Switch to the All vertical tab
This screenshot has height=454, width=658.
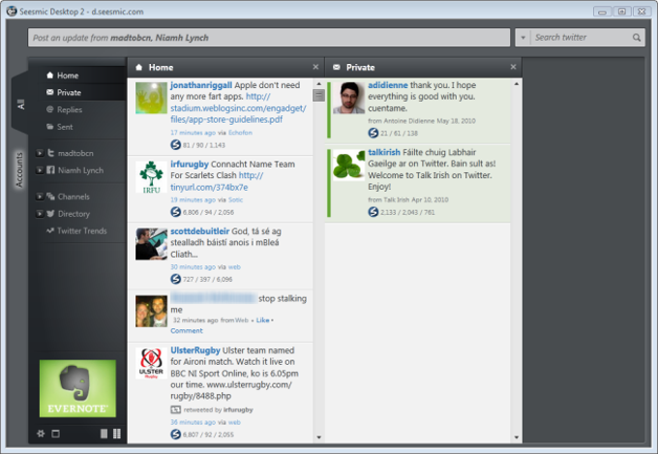[20, 104]
